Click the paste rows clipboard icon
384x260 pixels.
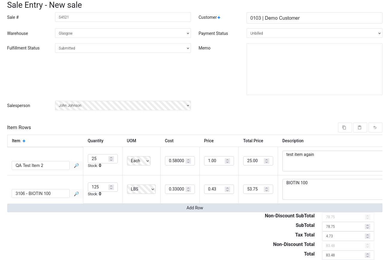pos(360,127)
